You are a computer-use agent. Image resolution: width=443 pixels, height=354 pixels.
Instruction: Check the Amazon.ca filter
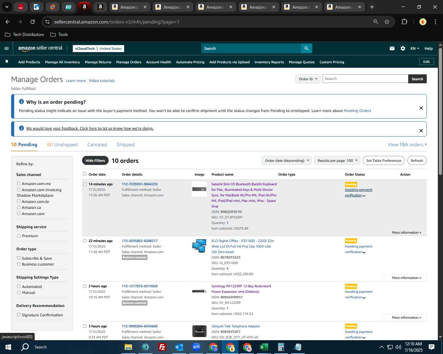(19, 207)
